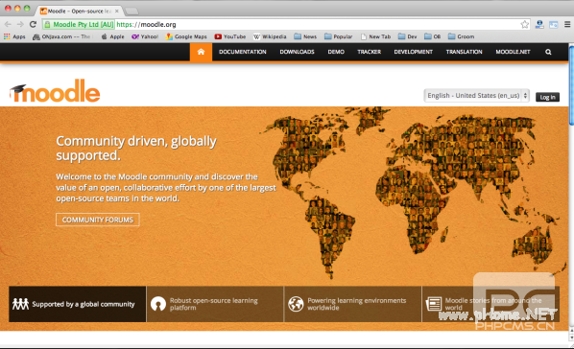Expand the OB bookmarks folder
Viewport: 574px width, 349px height.
432,36
